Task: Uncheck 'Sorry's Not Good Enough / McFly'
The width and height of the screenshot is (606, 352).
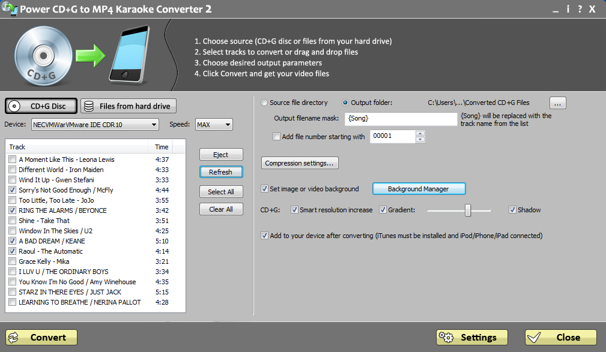Action: (x=13, y=190)
